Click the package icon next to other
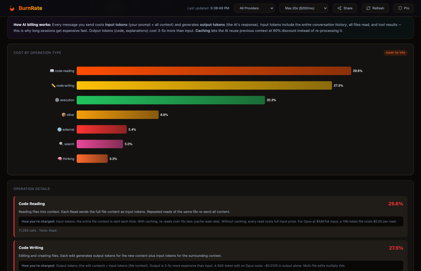421x271 pixels. click(x=63, y=114)
